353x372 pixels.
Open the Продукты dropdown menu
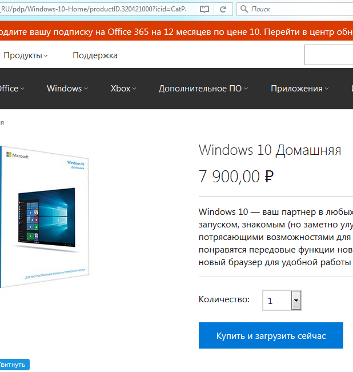point(26,55)
